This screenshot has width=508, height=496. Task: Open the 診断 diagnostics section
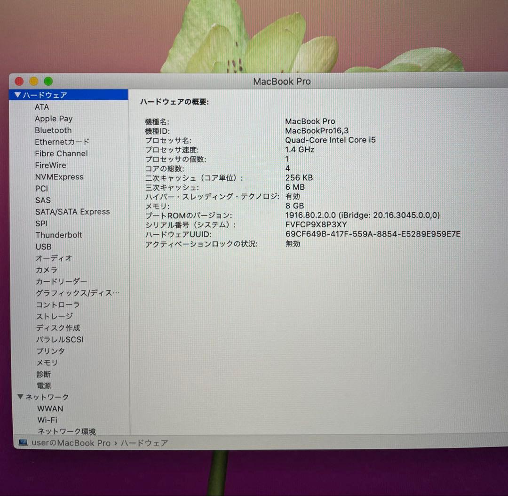pos(44,374)
